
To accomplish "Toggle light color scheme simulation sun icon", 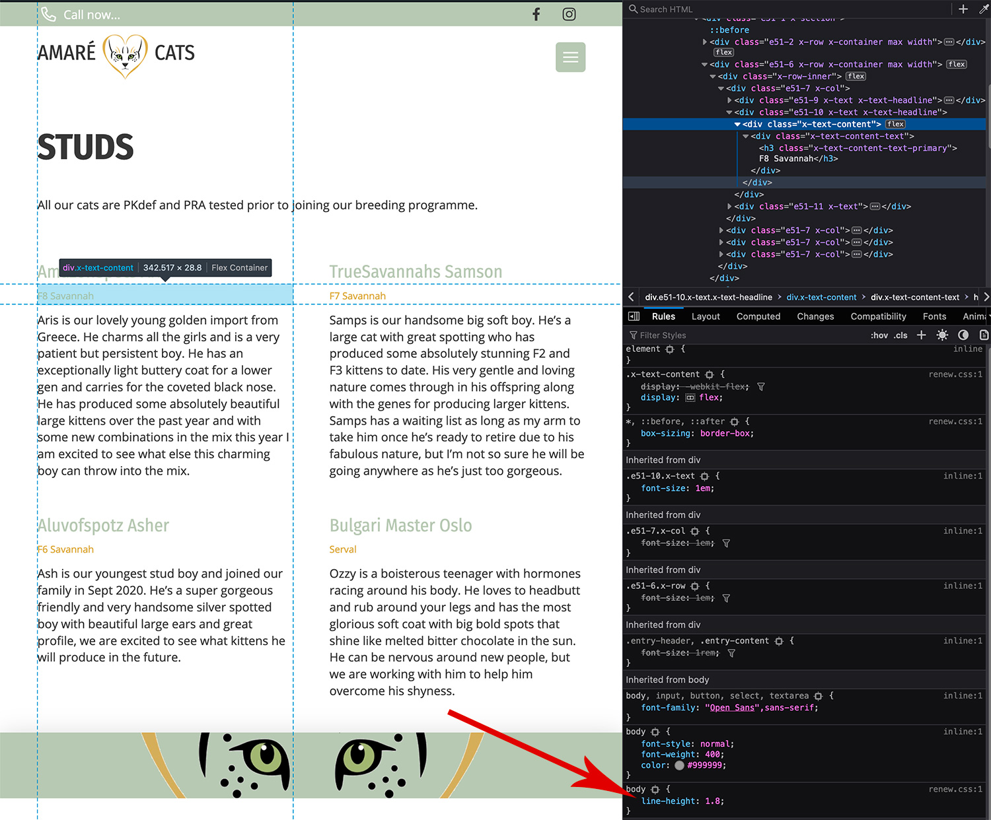I will point(942,335).
